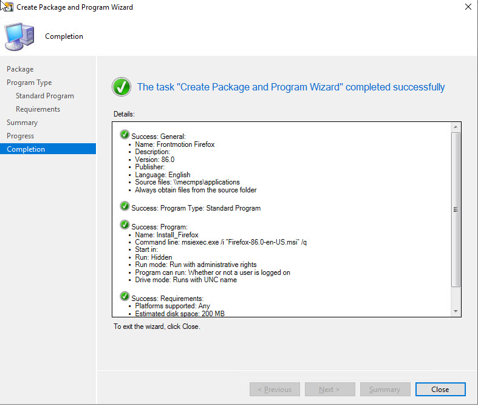Viewport: 478px width, 406px height.
Task: Select the highlighted Completion step
Action: coord(26,149)
